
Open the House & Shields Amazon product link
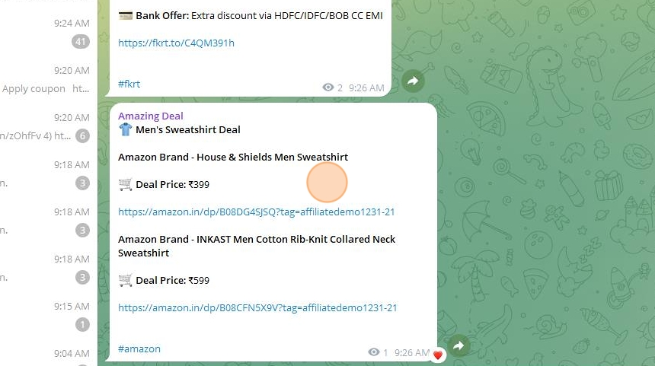[x=256, y=212]
